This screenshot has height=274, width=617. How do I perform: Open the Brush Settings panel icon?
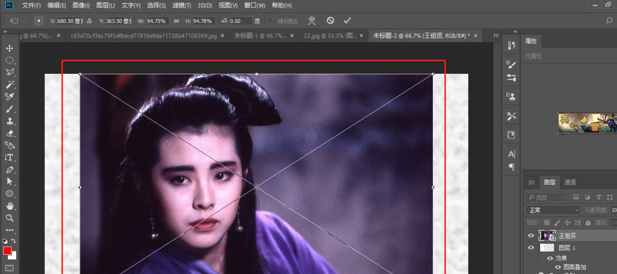512,64
